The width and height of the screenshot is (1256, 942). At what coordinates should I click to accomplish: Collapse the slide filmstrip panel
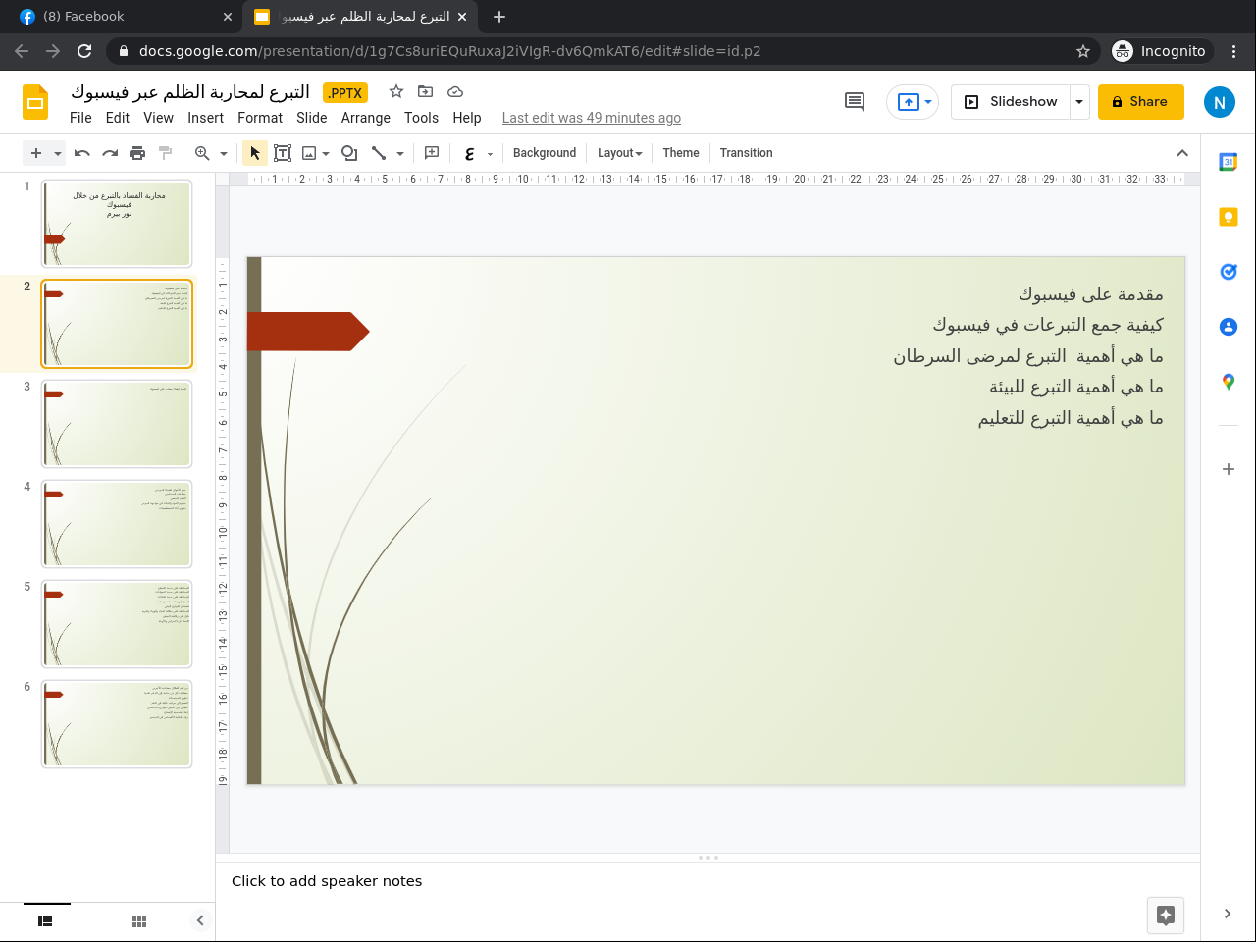tap(200, 920)
